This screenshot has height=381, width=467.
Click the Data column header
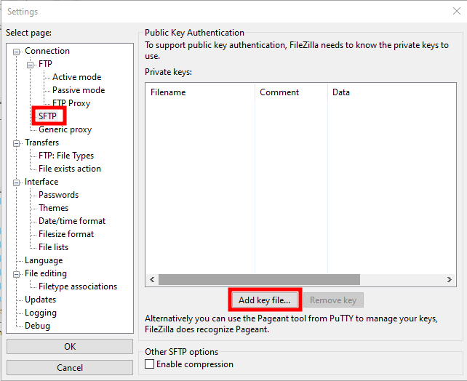[391, 92]
